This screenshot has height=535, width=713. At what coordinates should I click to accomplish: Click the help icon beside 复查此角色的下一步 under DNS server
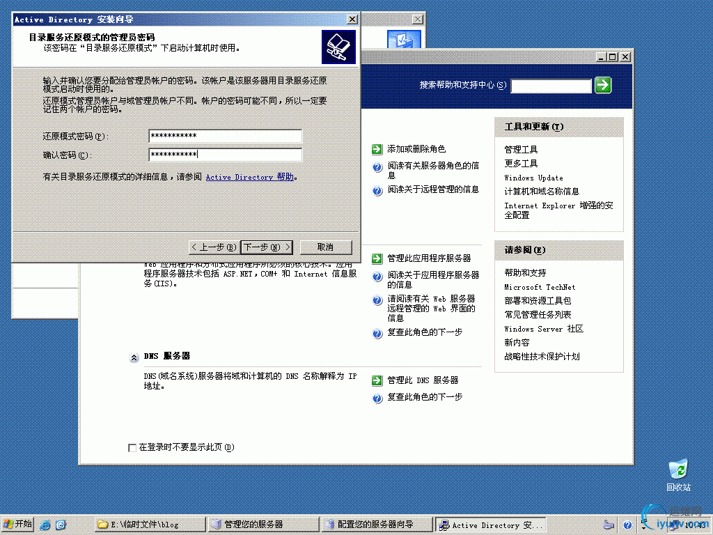point(377,398)
